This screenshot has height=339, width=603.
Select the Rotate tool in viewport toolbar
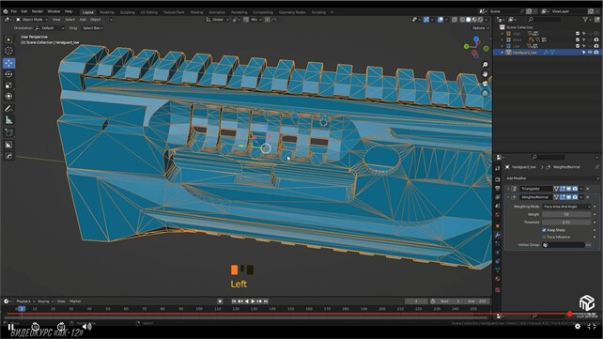pyautogui.click(x=8, y=74)
